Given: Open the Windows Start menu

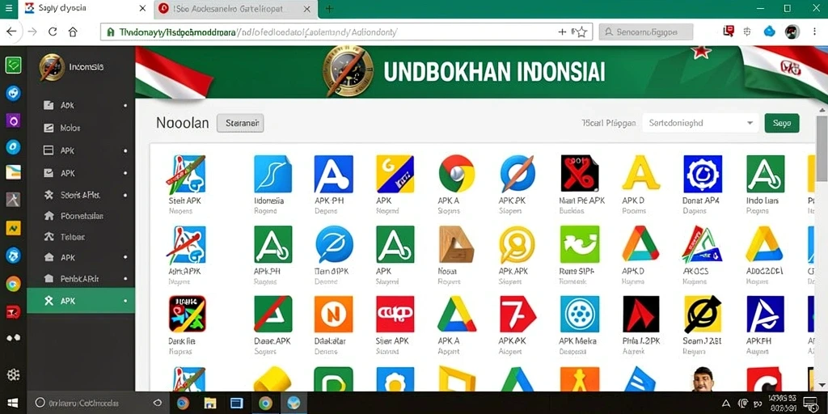Looking at the screenshot, I should point(13,403).
